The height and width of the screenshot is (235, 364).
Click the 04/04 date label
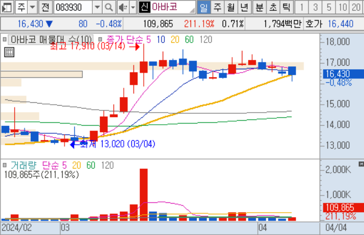336,228
